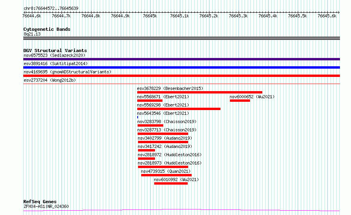Click the 76645.5k position on the ruler

tap(297, 16)
